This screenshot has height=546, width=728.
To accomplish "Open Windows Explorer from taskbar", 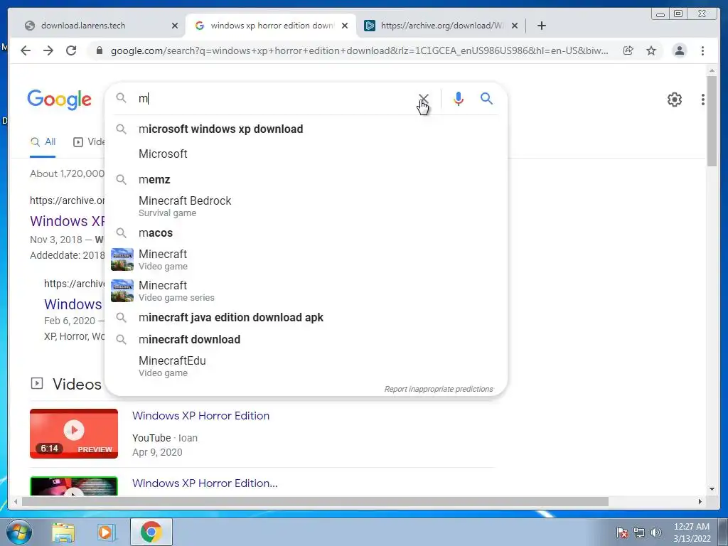I will [x=63, y=532].
